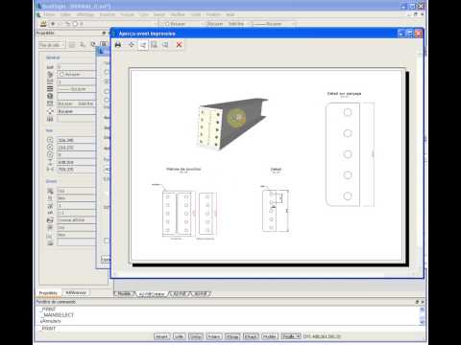Click the zoom previous icon in preview toolbar
Image resolution: width=461 pixels, height=345 pixels.
pyautogui.click(x=165, y=45)
